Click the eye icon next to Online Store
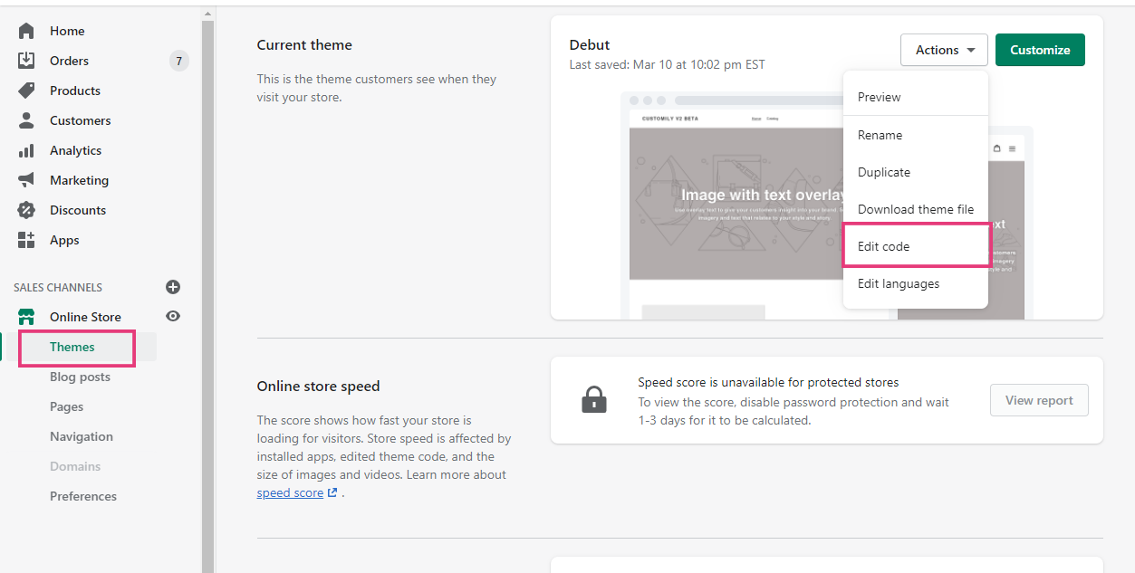This screenshot has width=1135, height=573. [x=172, y=316]
